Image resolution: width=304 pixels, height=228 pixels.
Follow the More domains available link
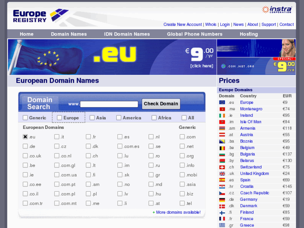tap(179, 212)
